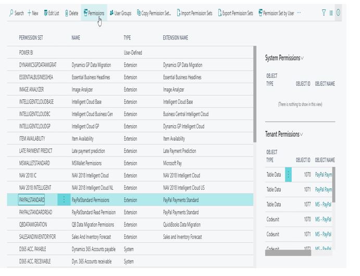Image resolution: width=360 pixels, height=276 pixels.
Task: Toggle the list view layout icon
Action: click(331, 13)
